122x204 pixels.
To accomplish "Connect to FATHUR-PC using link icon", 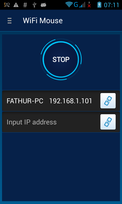I will click(108, 100).
